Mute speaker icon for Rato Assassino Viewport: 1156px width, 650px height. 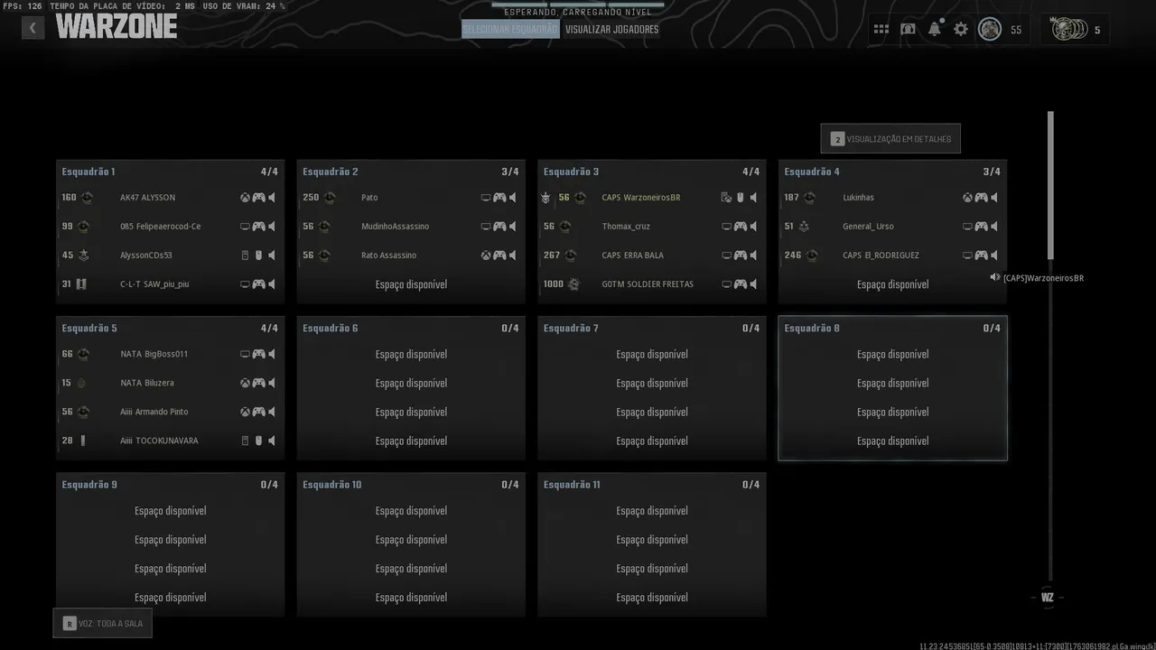[x=513, y=255]
